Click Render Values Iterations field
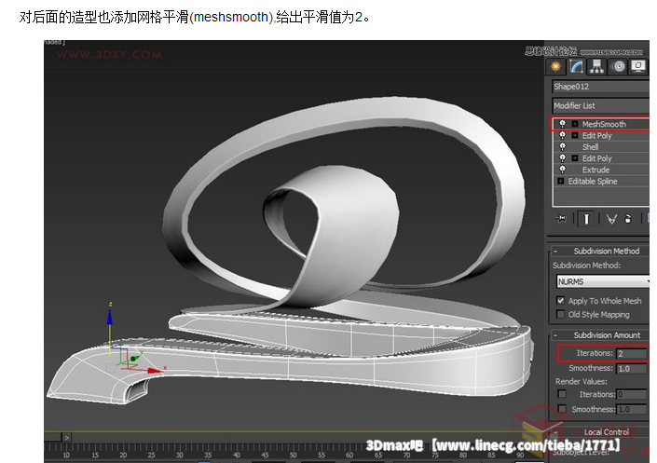 click(632, 394)
